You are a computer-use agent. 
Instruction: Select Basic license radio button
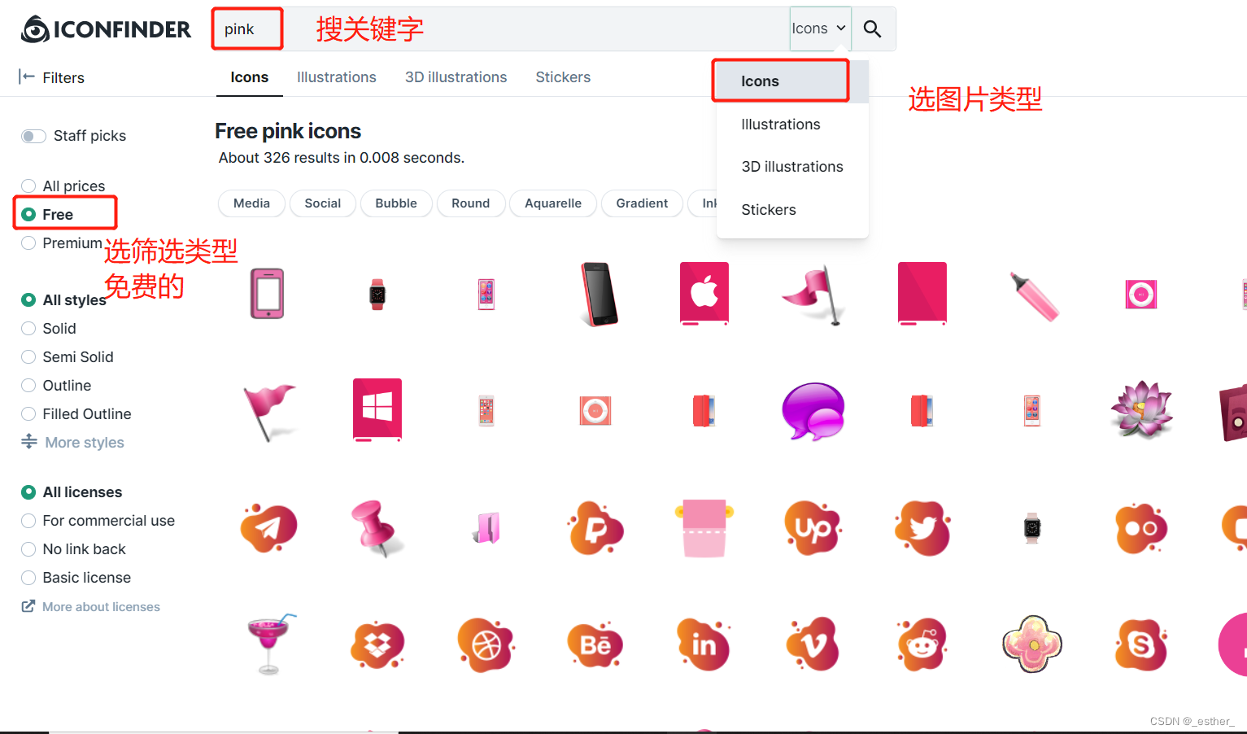coord(28,578)
